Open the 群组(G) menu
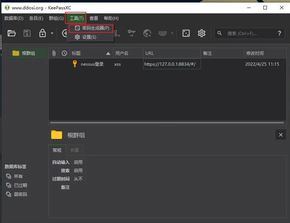Image resolution: width=290 pixels, height=223 pixels. click(x=56, y=18)
